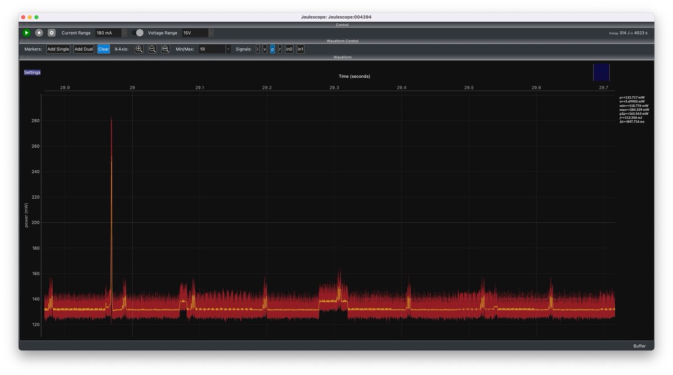Click the green play device button
Image resolution: width=673 pixels, height=375 pixels.
pos(26,33)
